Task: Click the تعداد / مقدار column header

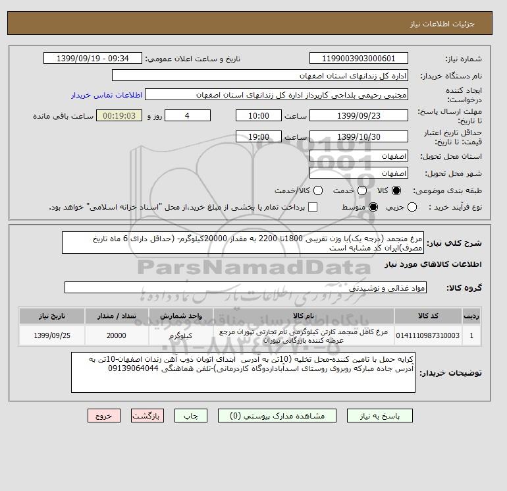Action: tap(117, 316)
